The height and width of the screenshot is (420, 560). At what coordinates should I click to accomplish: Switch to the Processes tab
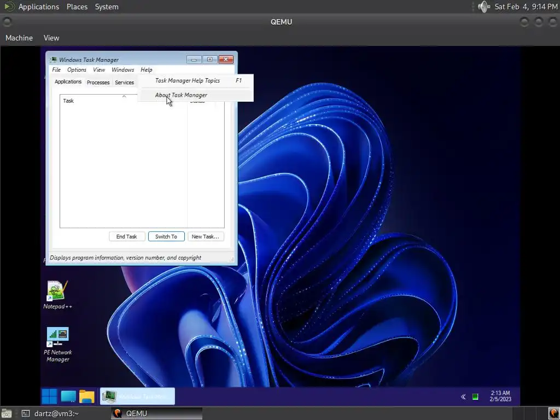coord(98,83)
